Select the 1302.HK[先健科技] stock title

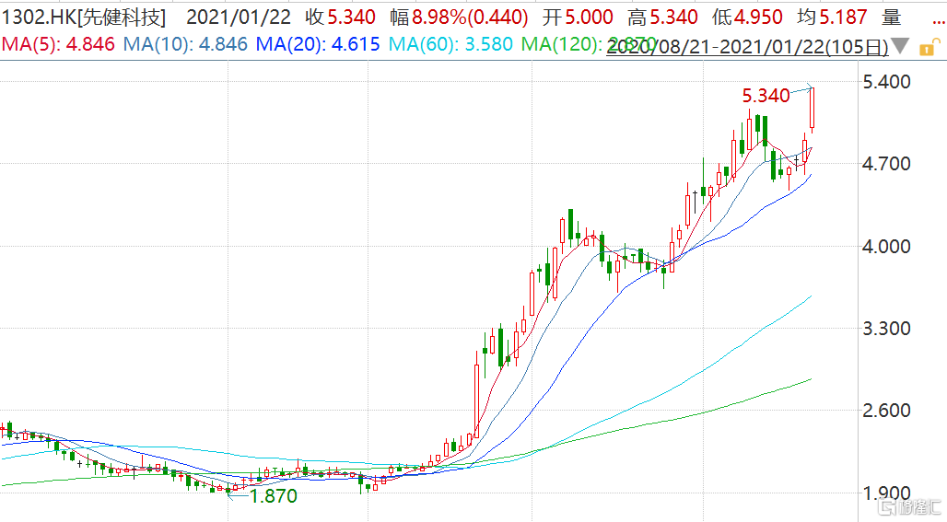(83, 17)
